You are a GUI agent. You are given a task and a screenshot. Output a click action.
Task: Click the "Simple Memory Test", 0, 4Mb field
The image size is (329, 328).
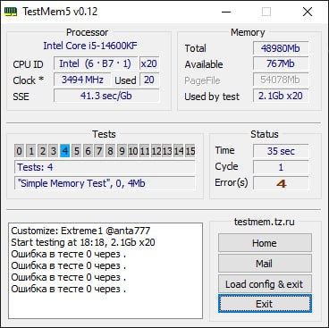click(x=105, y=183)
